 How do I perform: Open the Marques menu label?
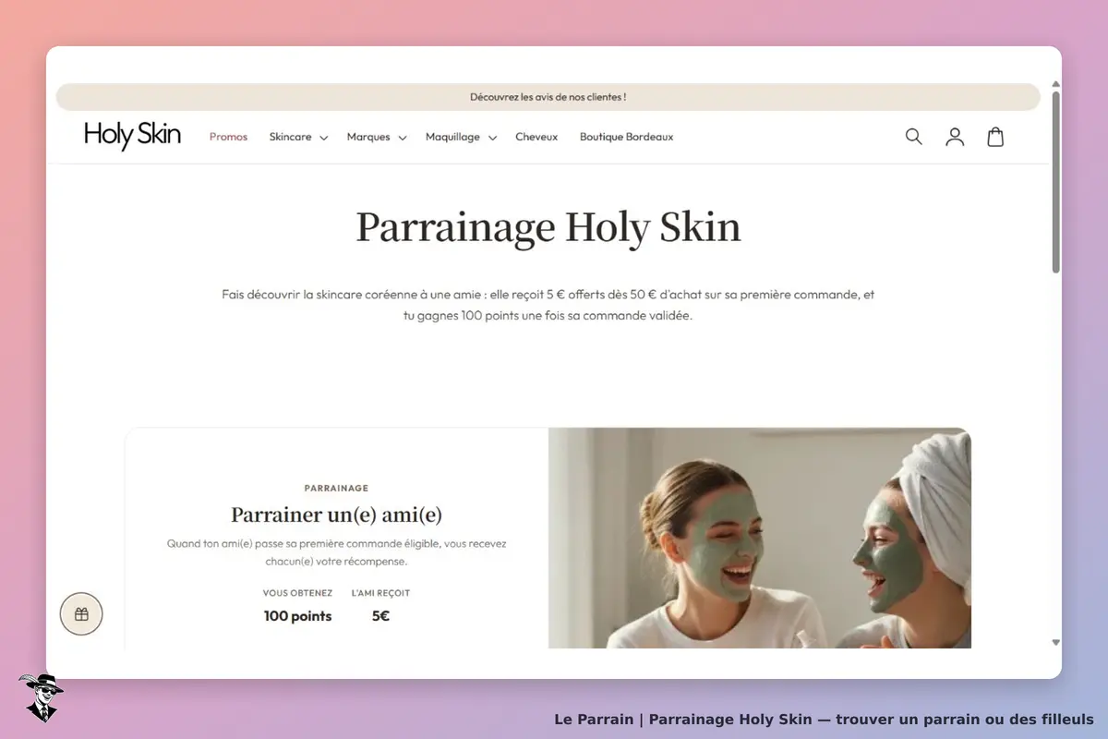click(368, 137)
